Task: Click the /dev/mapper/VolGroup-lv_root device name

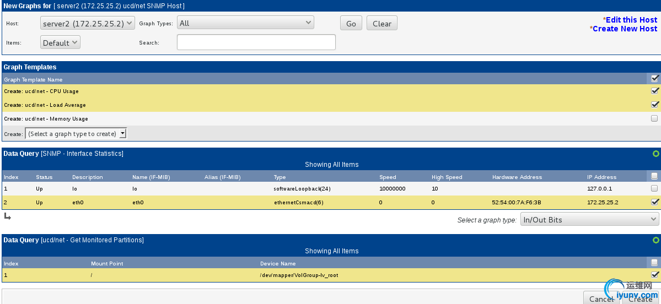Action: 299,275
